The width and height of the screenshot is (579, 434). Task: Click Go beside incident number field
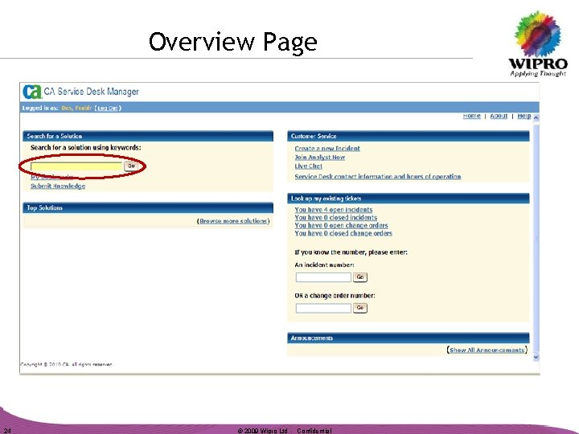coord(360,277)
